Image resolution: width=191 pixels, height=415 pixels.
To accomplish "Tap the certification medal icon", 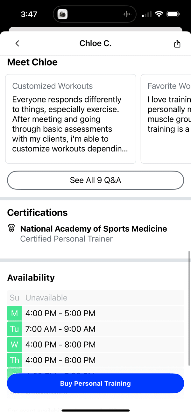I will click(x=11, y=229).
